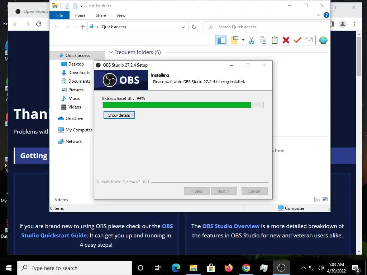Click the clipboard Paste icon
Image resolution: width=367 pixels, height=275 pixels.
tap(274, 40)
